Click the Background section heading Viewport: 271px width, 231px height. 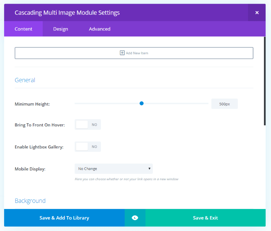[30, 201]
